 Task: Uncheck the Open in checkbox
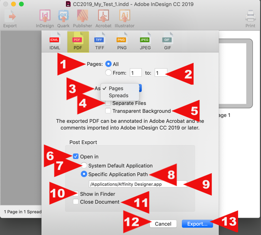click(x=76, y=156)
